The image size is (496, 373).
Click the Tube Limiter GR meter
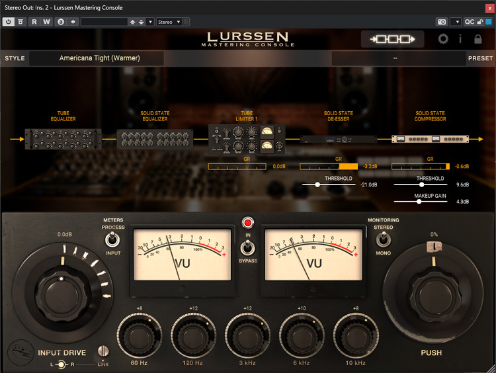tap(237, 167)
